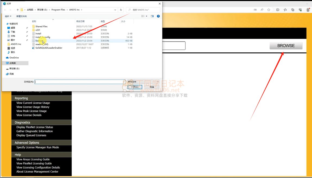This screenshot has width=312, height=178.
Task: Click the refresh icon beside address path
Action: [x=121, y=10]
